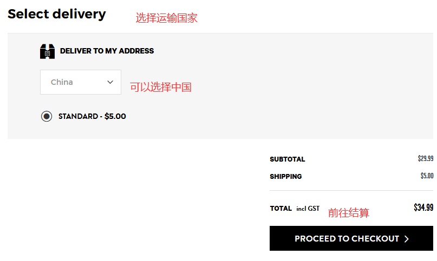Click the Total label
Viewport: 437px width, 261px height.
pyautogui.click(x=281, y=208)
